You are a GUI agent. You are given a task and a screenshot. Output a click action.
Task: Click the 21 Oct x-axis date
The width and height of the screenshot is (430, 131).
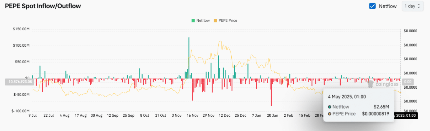coord(161,115)
